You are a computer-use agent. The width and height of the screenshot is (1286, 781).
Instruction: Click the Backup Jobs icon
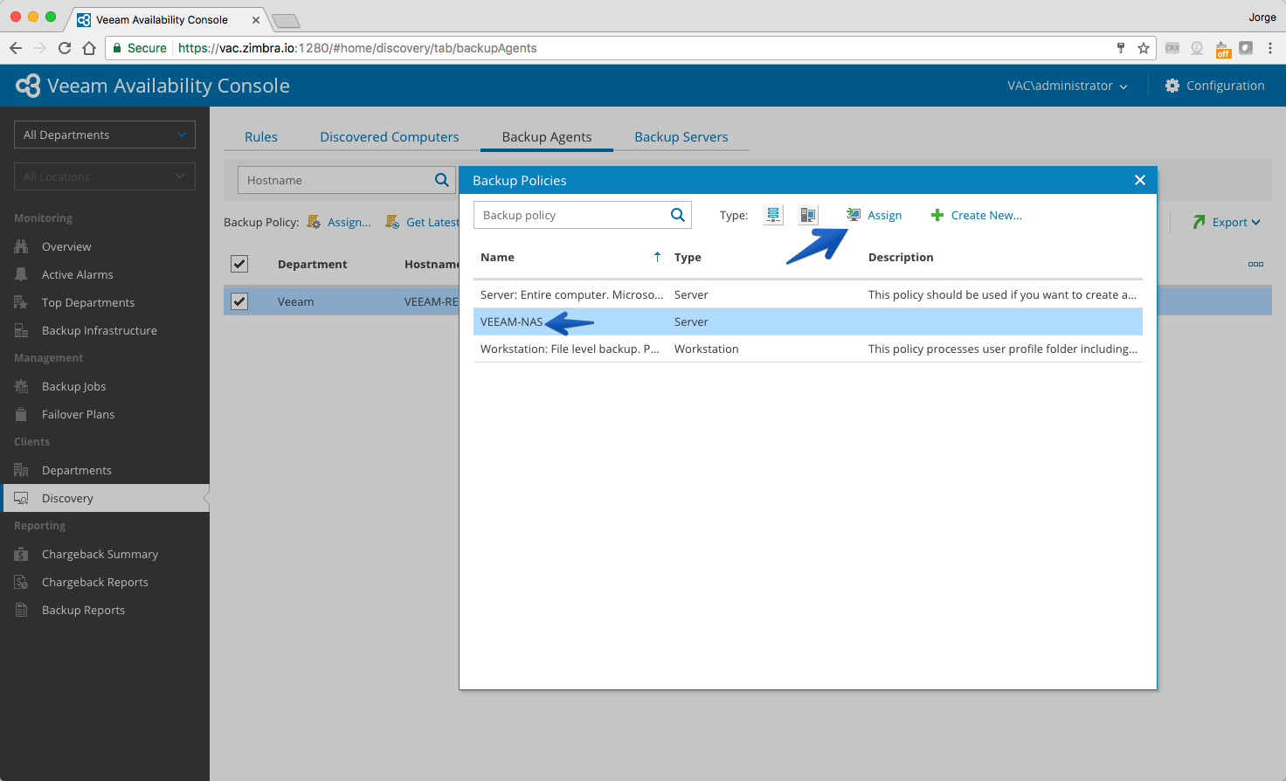click(x=21, y=386)
